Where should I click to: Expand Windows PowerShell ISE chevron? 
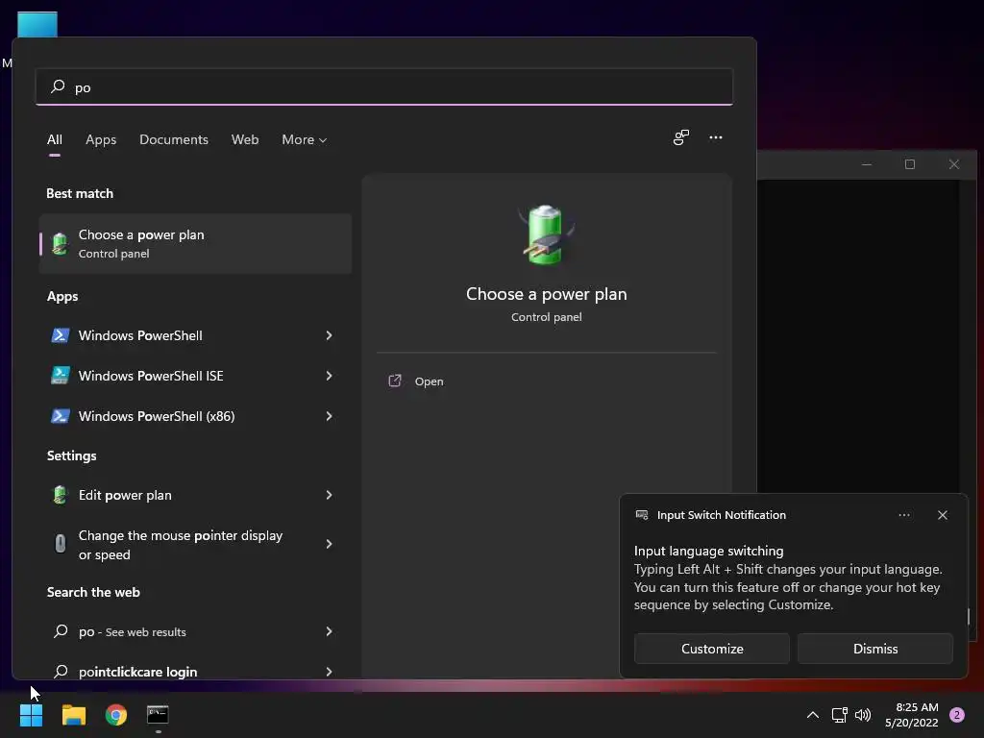(329, 376)
